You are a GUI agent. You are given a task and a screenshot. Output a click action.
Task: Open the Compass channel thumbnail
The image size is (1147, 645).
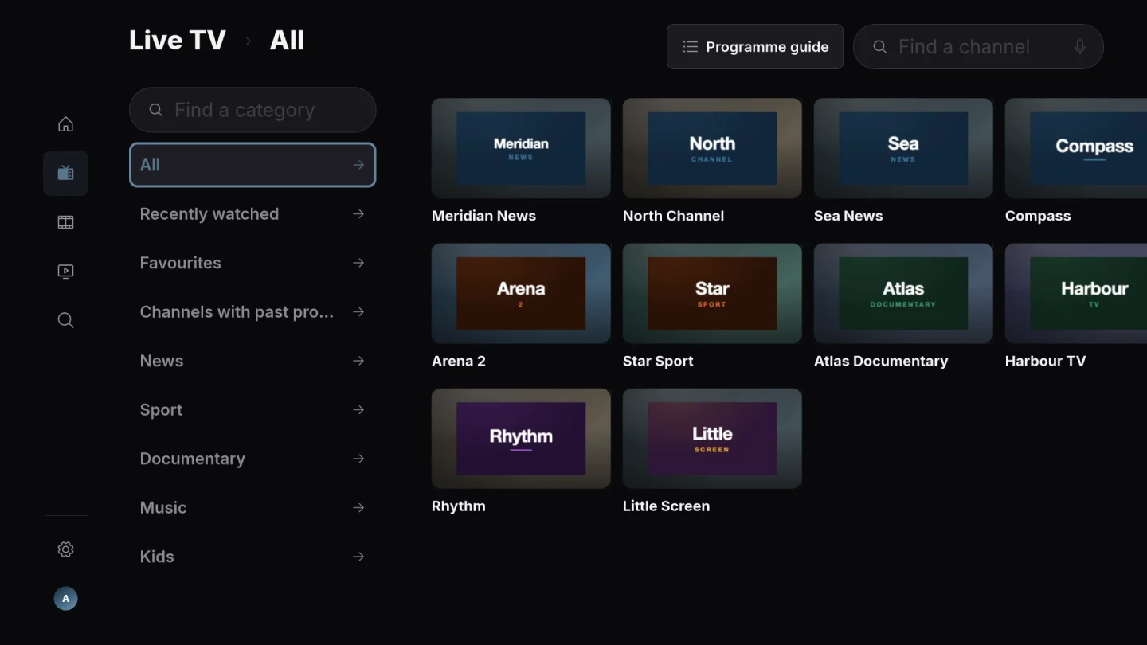pos(1076,148)
